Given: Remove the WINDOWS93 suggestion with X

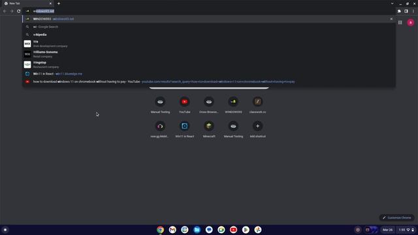Looking at the screenshot, I should click(x=391, y=19).
